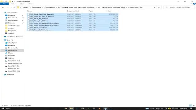Open the File tab

(x=4, y=4)
